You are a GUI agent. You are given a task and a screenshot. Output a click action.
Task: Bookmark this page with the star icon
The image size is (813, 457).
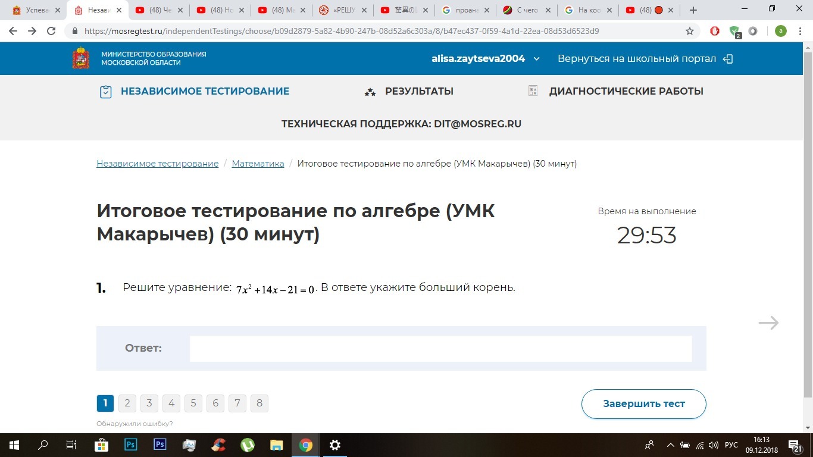[690, 31]
